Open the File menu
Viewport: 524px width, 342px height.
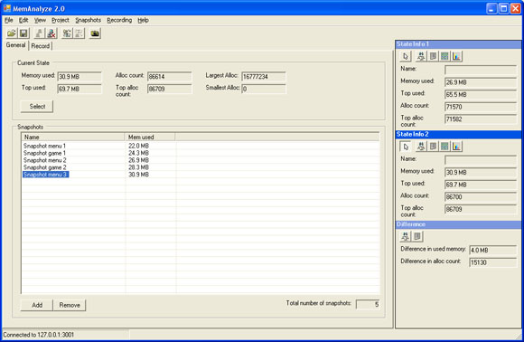click(x=9, y=20)
